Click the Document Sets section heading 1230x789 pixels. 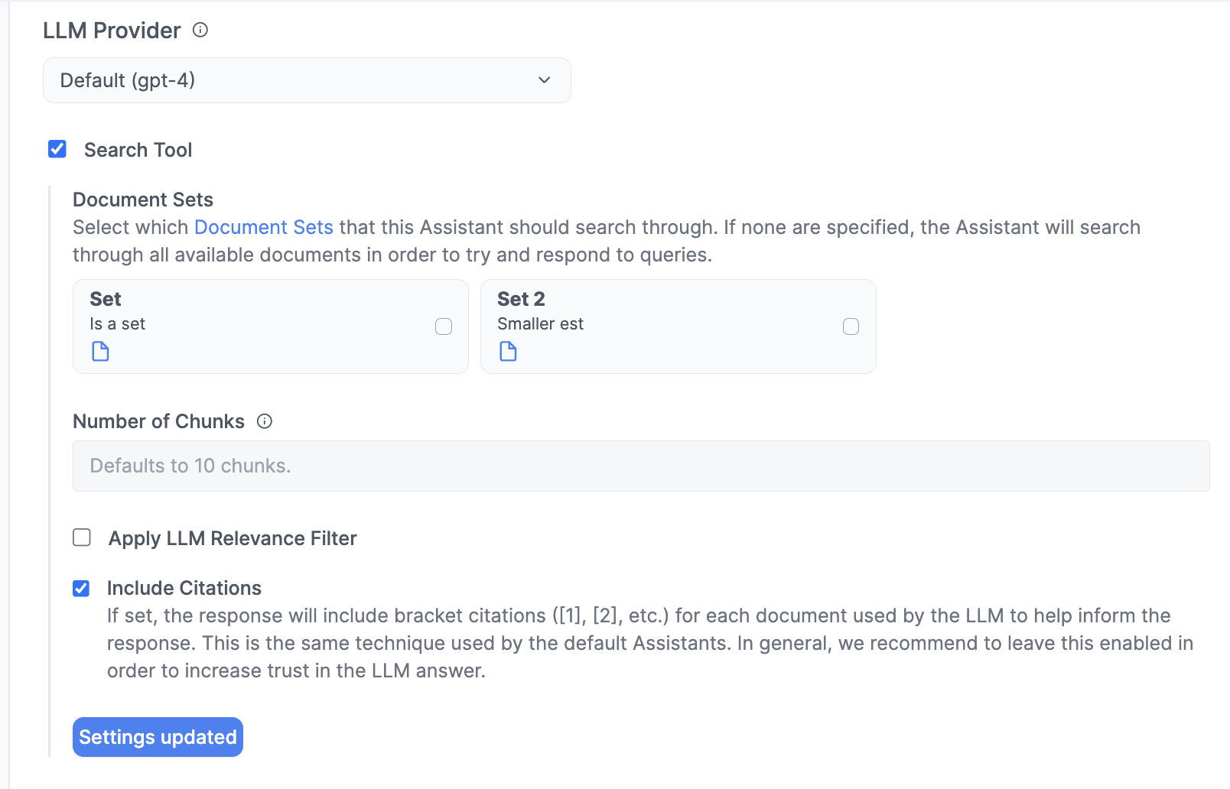(142, 200)
